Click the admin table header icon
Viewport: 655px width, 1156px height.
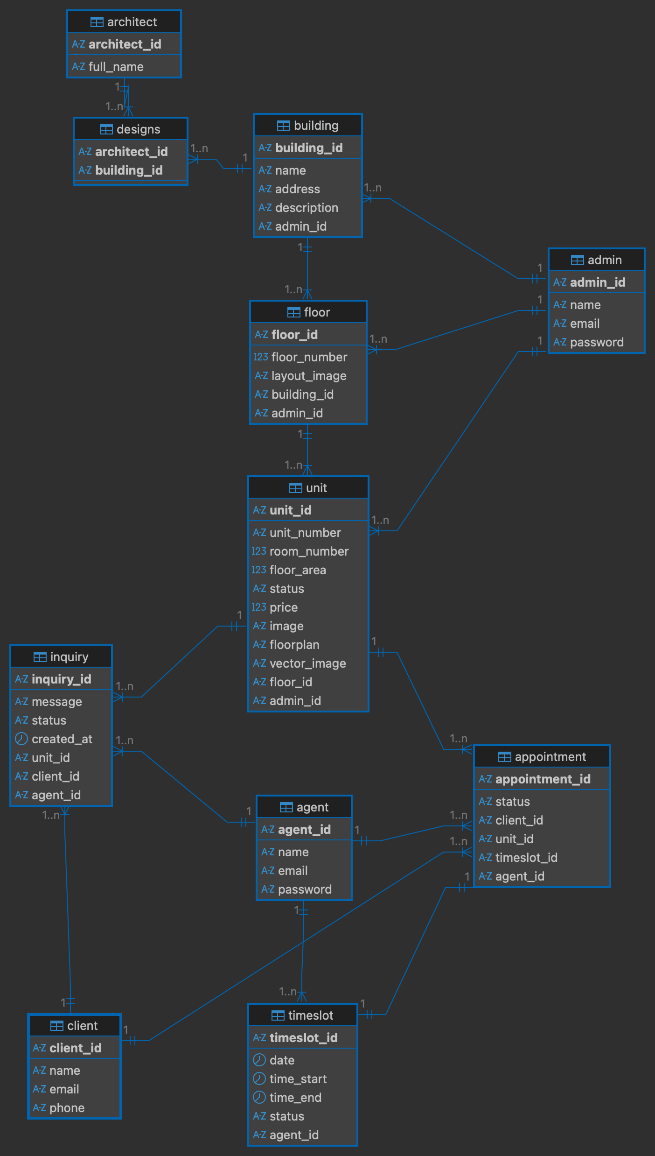point(577,260)
